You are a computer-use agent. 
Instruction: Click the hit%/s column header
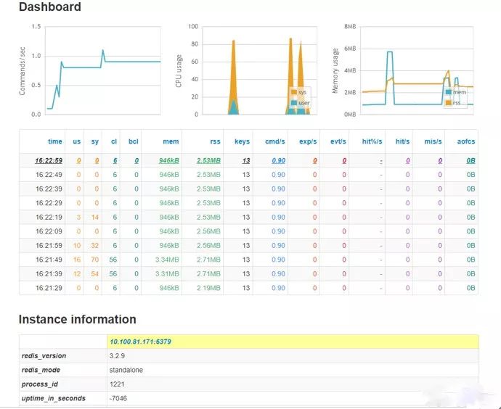point(372,141)
